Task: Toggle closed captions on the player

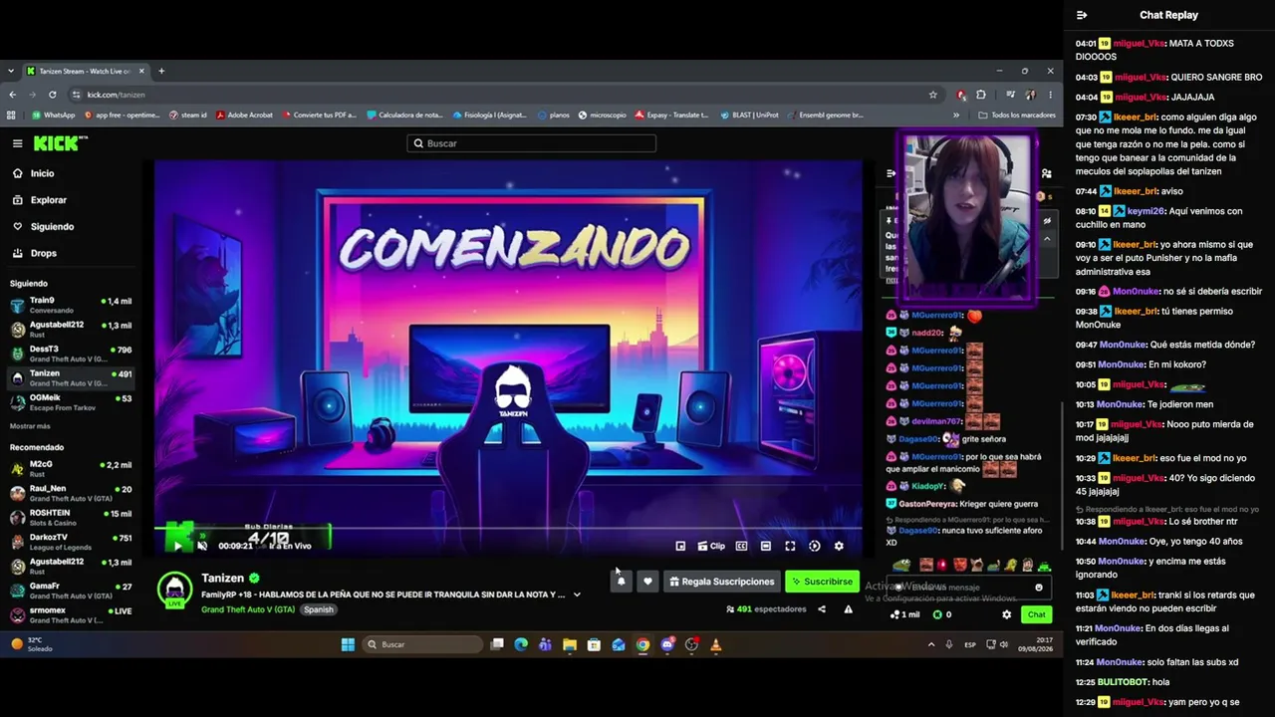Action: tap(741, 546)
